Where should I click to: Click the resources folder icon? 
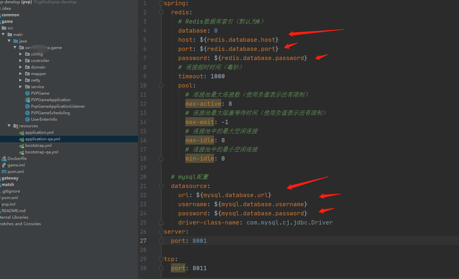pyautogui.click(x=16, y=126)
